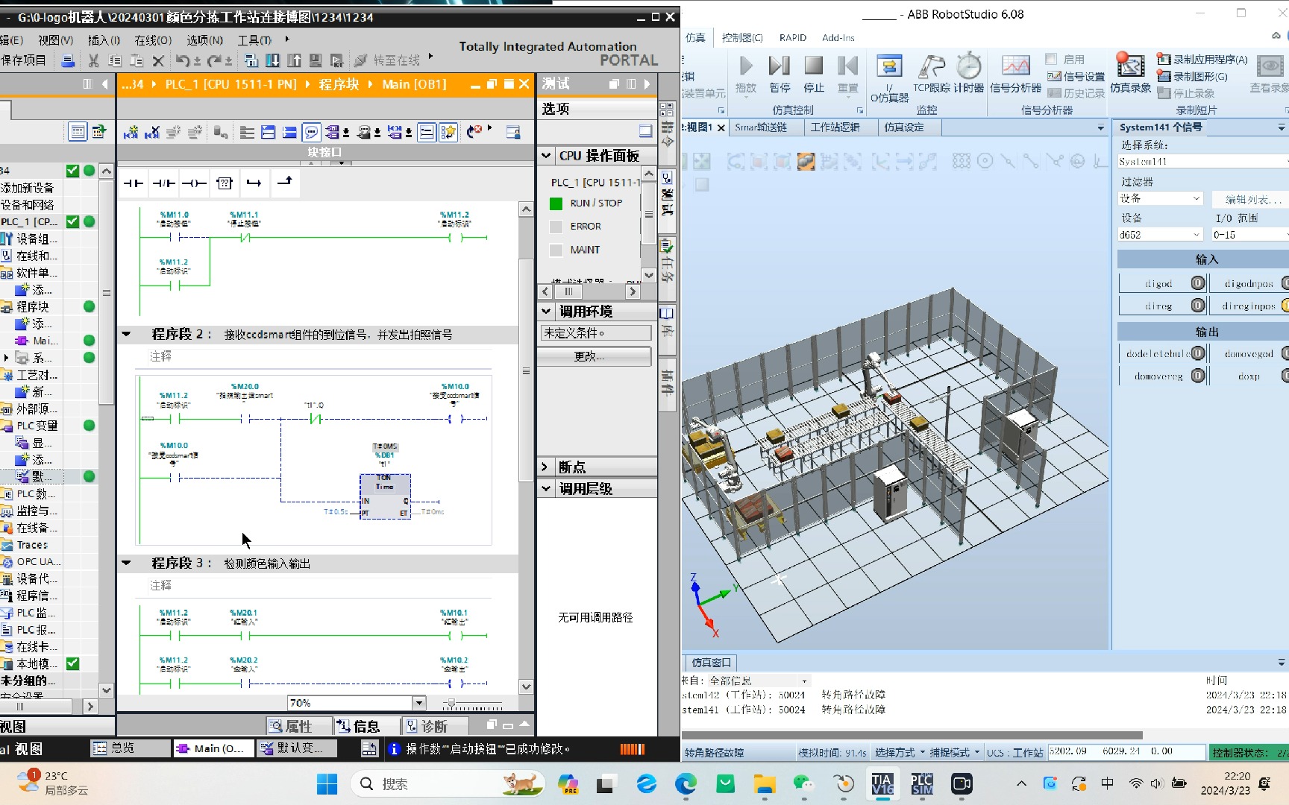Open the 选项(N) menu in TIA Portal
The image size is (1289, 805).
coord(204,40)
